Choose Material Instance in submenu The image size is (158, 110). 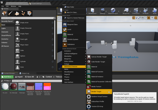coord(99,77)
